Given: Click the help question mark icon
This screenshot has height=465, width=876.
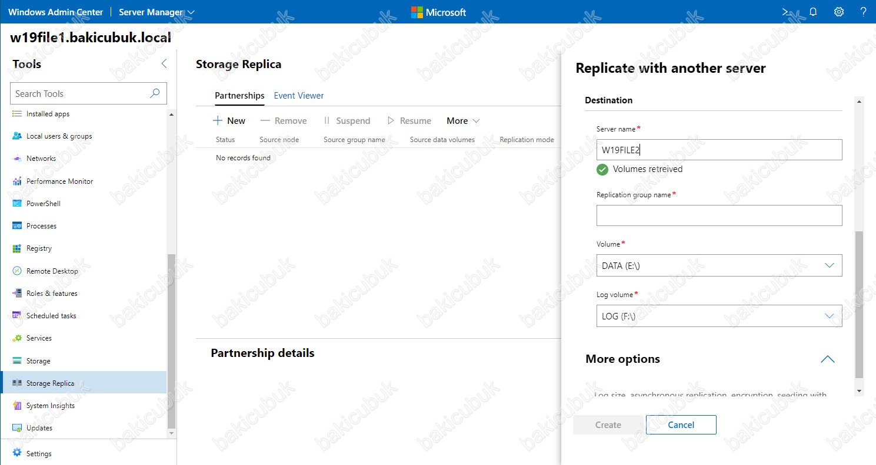Looking at the screenshot, I should [863, 12].
